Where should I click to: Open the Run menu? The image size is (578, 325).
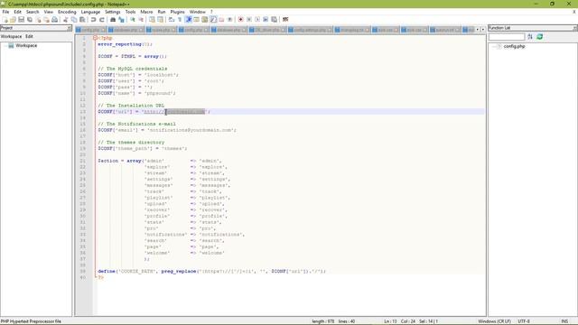click(162, 12)
